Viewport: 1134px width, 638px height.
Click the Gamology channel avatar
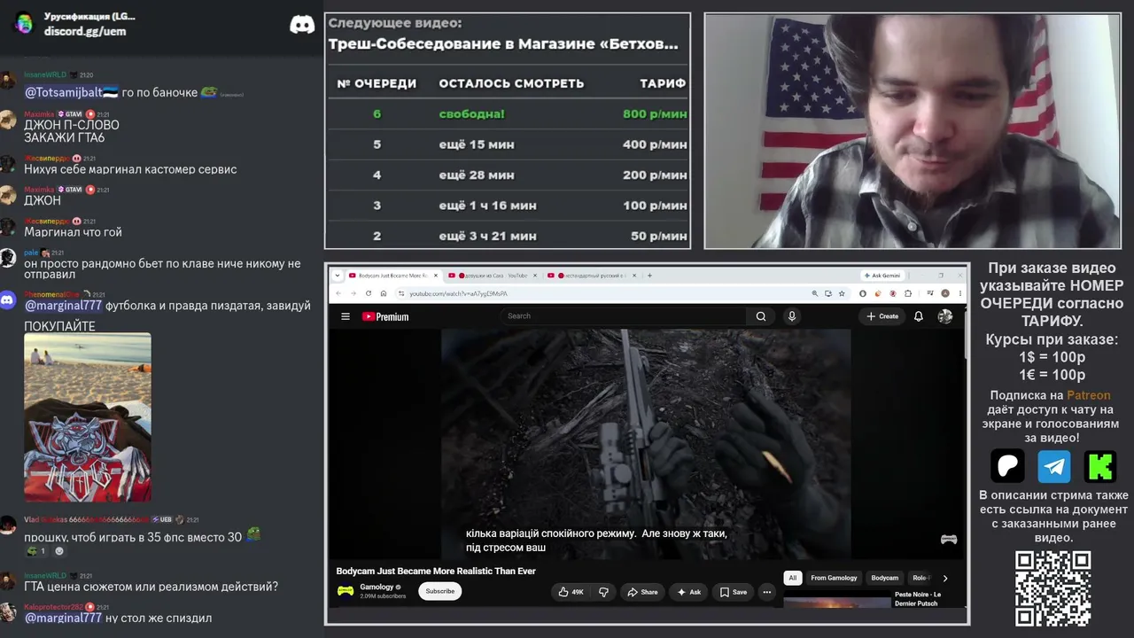(x=346, y=591)
